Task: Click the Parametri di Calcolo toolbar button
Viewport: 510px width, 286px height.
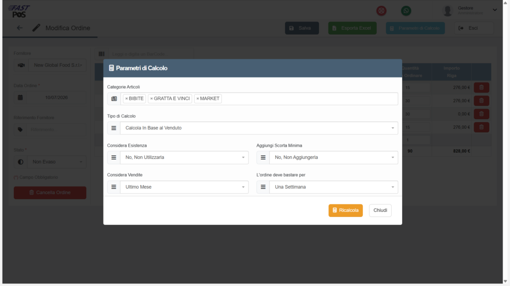Action: point(415,28)
